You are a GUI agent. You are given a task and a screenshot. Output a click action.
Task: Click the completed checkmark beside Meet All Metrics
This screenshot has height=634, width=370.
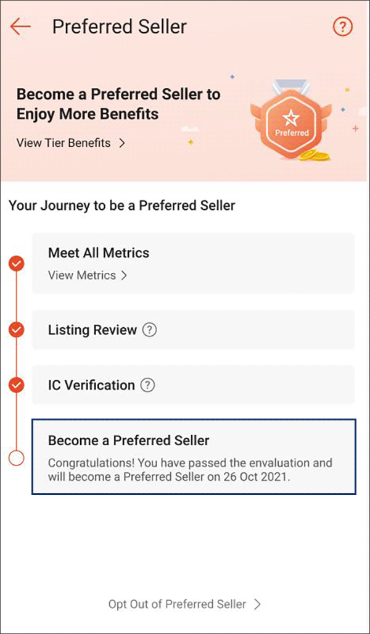click(16, 263)
